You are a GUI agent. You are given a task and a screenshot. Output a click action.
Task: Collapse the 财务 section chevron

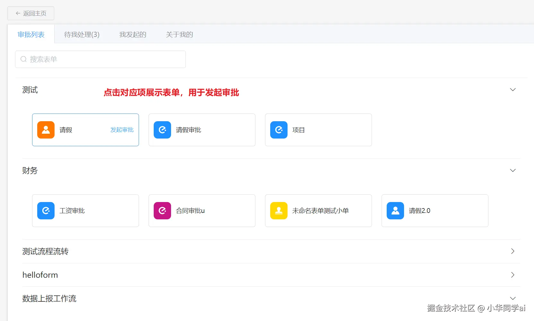click(513, 171)
